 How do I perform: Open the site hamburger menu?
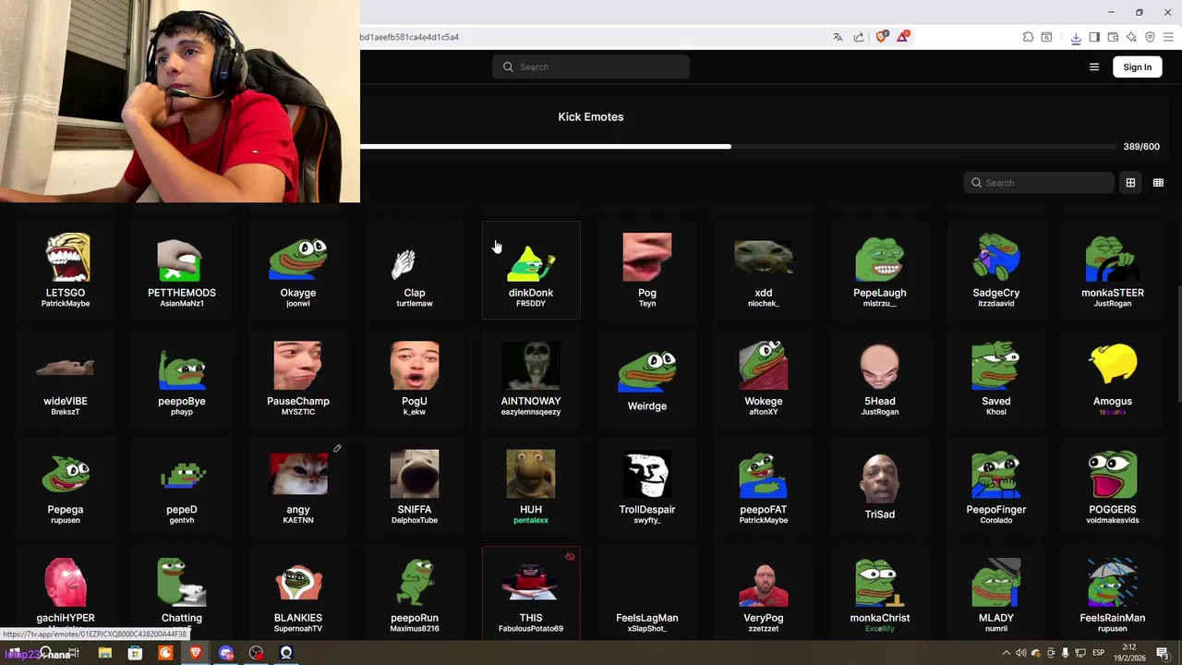pyautogui.click(x=1094, y=66)
